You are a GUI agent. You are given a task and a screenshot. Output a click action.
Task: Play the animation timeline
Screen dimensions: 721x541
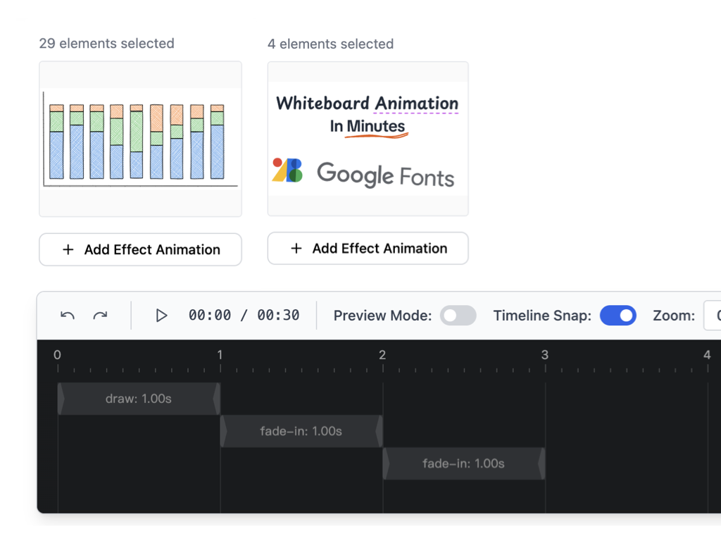pos(161,316)
